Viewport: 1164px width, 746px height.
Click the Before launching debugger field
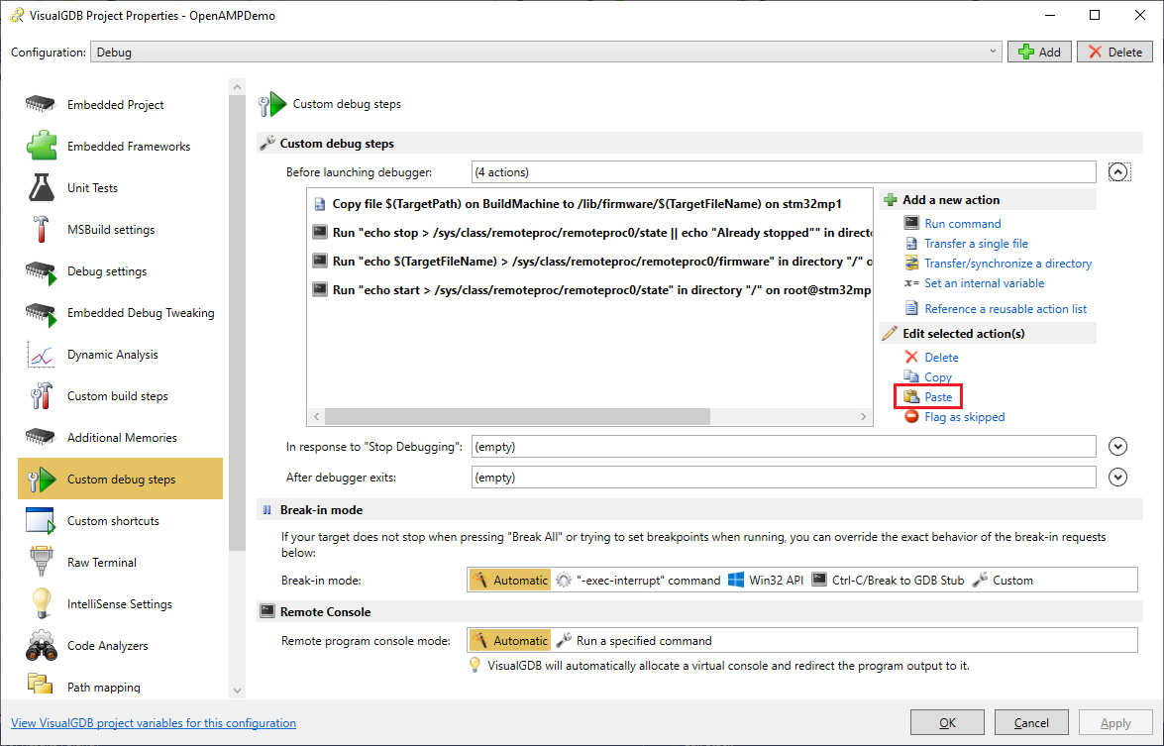[x=784, y=172]
